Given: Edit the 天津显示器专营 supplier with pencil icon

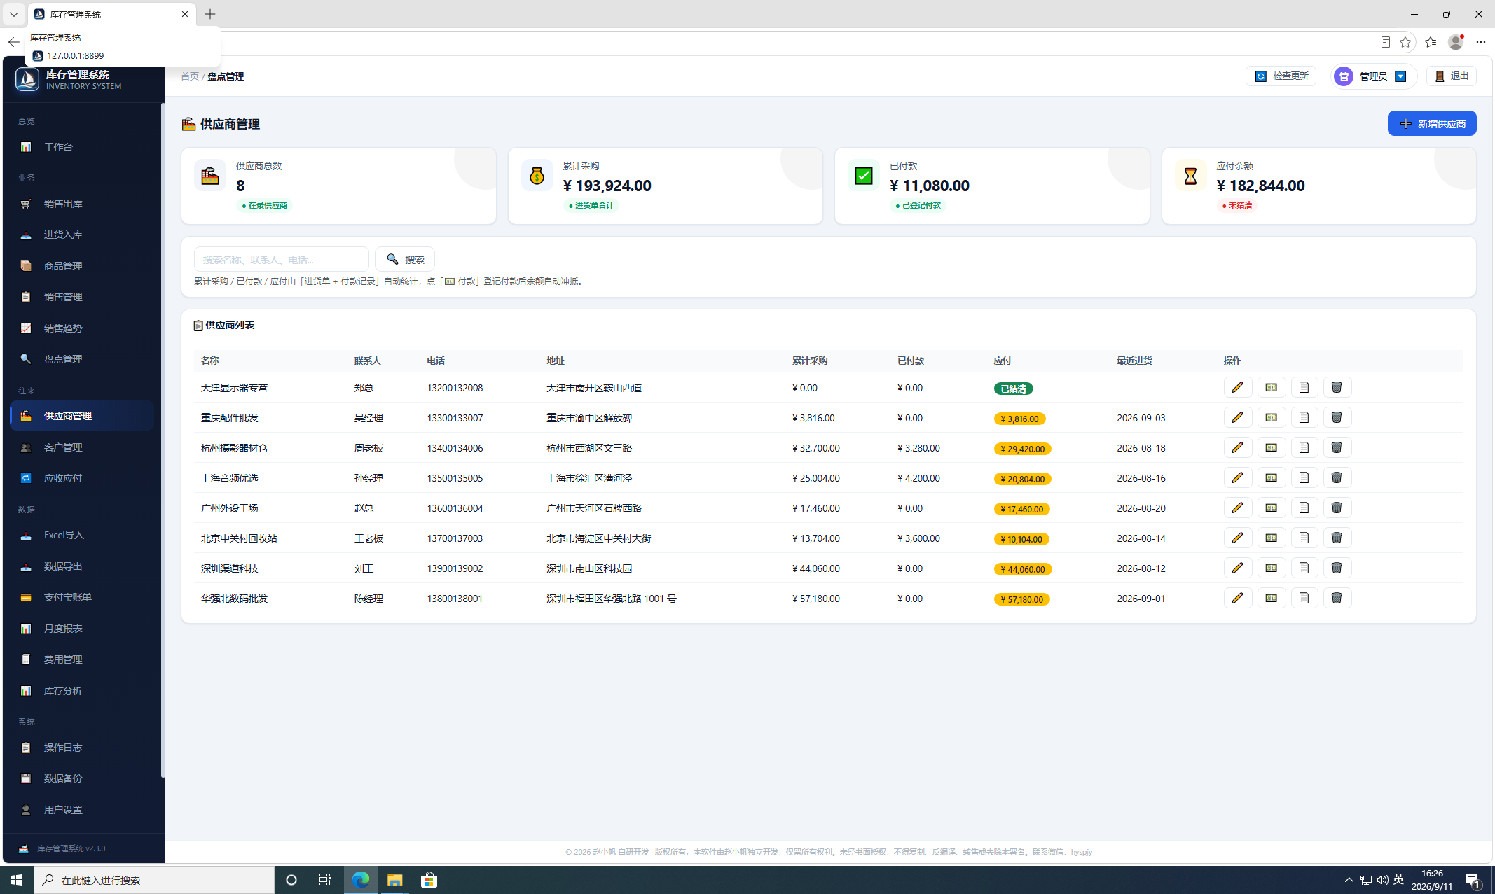Looking at the screenshot, I should click(x=1238, y=387).
